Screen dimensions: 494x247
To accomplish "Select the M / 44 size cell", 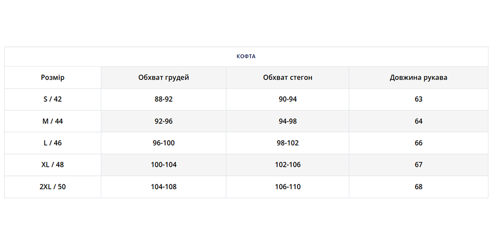I will [x=52, y=121].
